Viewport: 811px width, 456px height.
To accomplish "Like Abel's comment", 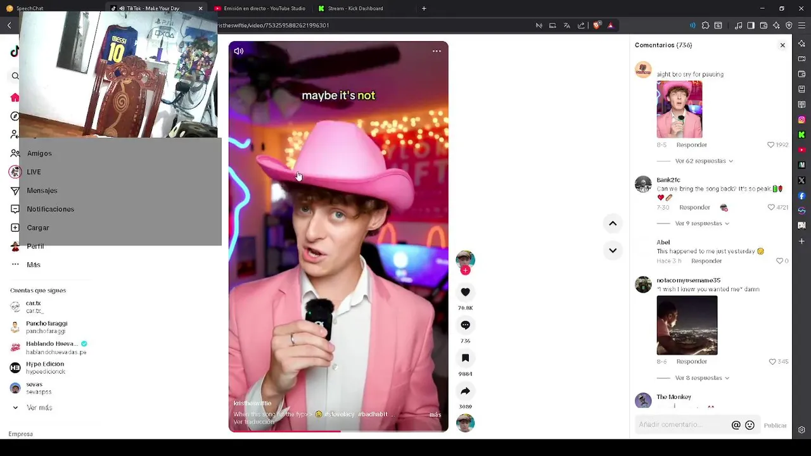I will tap(779, 261).
